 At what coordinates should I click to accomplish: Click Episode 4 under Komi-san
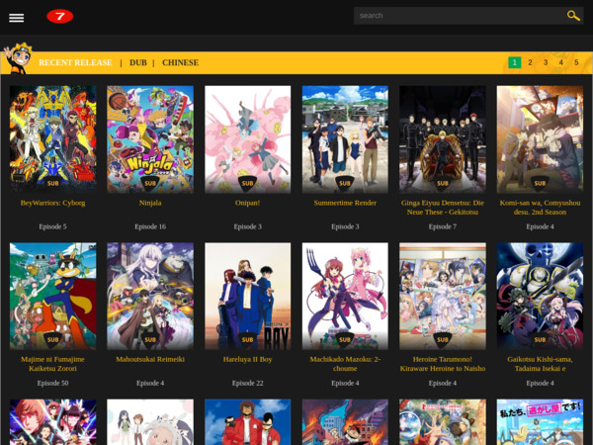tap(540, 226)
